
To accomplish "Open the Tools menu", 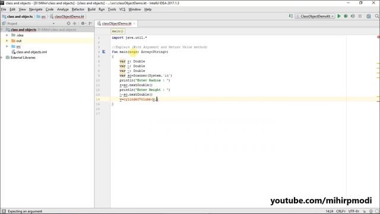I will [x=112, y=10].
